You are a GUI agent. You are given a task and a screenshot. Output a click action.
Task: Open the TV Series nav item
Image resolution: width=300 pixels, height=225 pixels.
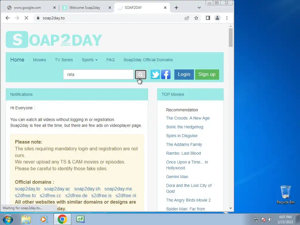point(64,60)
